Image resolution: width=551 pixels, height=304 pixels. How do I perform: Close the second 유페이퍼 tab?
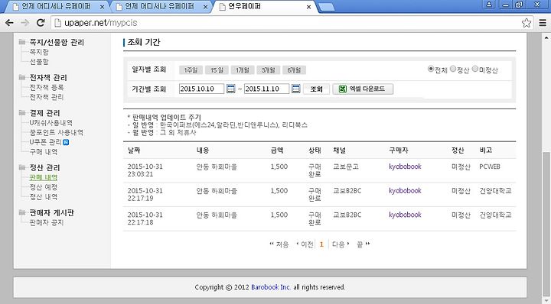click(x=205, y=7)
